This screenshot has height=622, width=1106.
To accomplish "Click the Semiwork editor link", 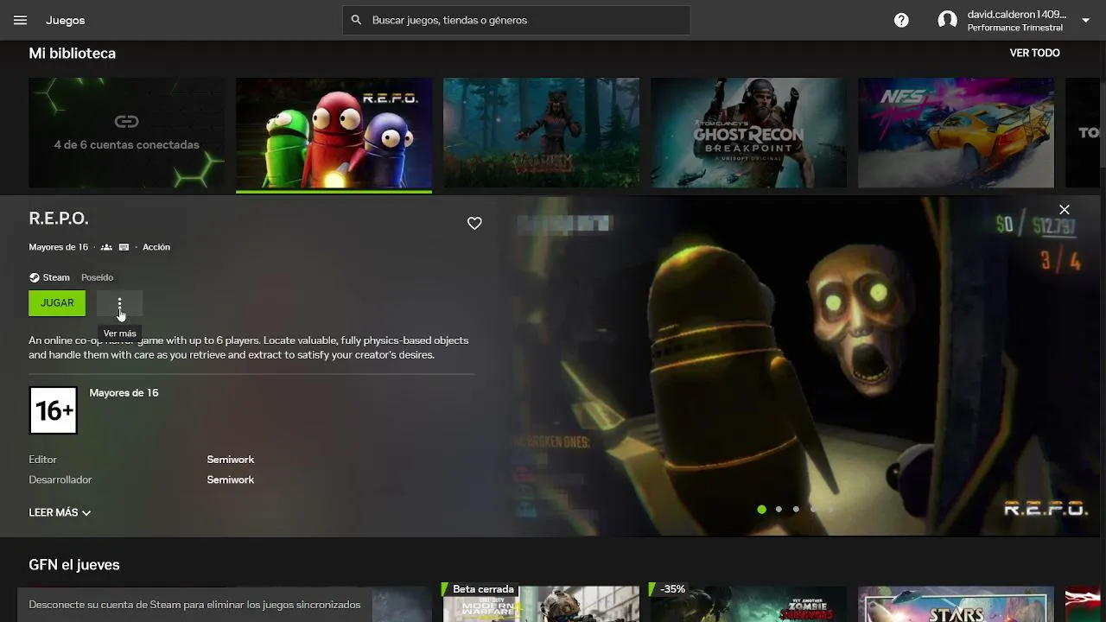I will 231,460.
